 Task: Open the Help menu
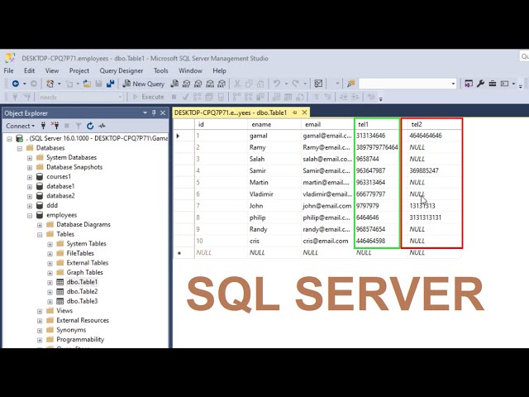219,70
